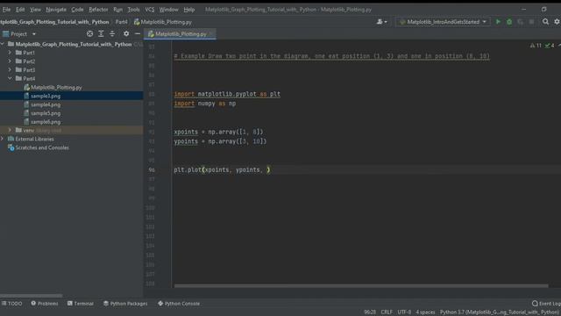Hide the Project panel with the minus icon

pos(138,33)
